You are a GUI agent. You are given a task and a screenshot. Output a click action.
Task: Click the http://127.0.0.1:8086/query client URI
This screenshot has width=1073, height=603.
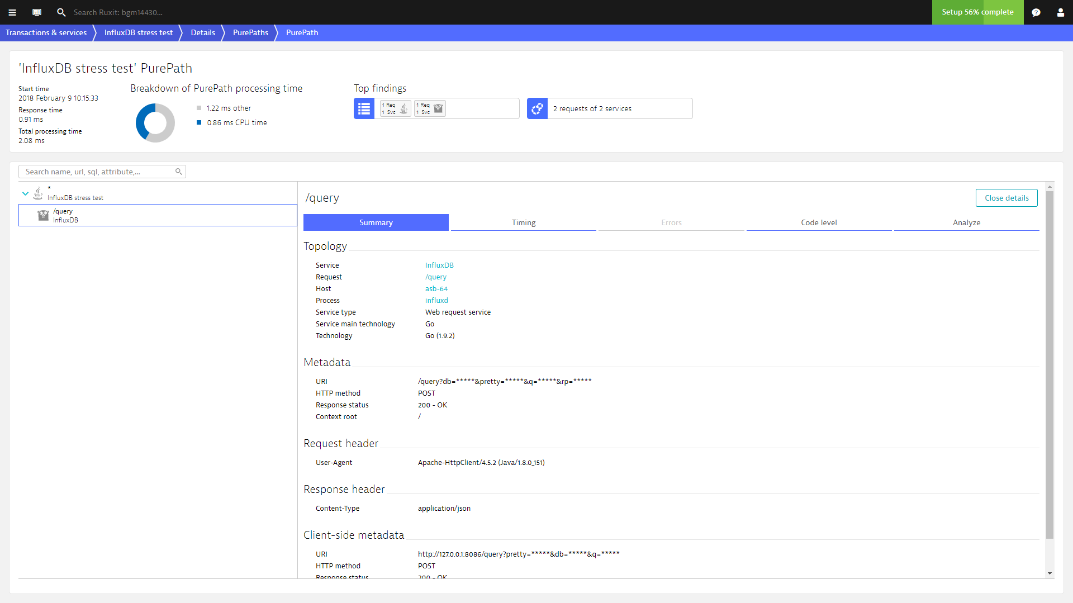click(x=519, y=554)
